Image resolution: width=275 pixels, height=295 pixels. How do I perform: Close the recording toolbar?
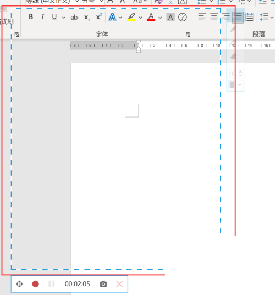(119, 284)
